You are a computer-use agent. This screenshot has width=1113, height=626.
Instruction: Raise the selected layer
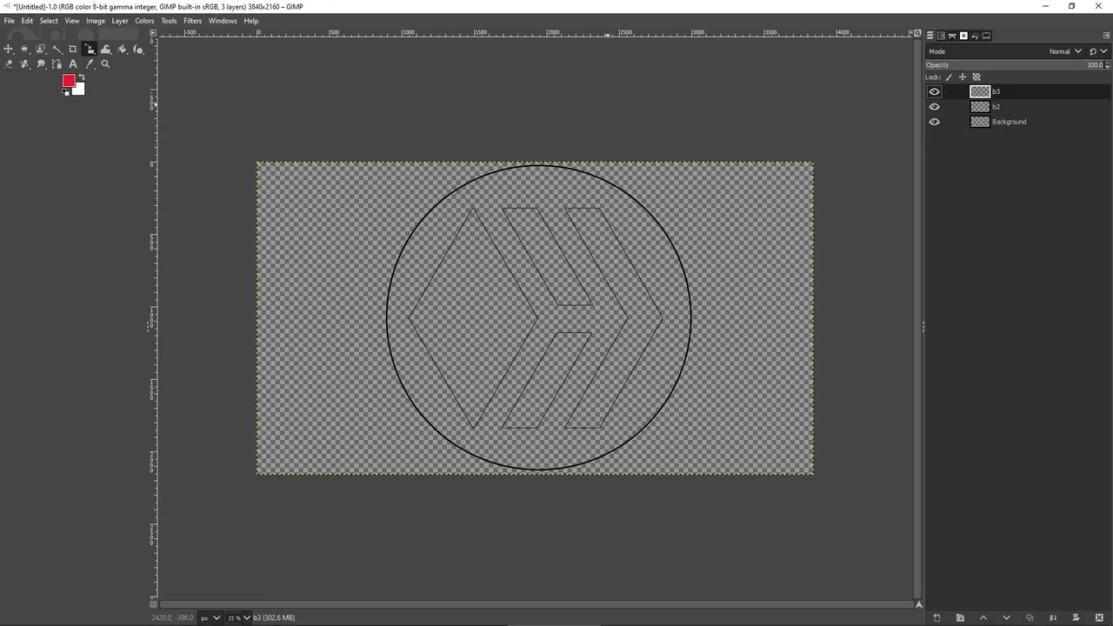[x=983, y=617]
